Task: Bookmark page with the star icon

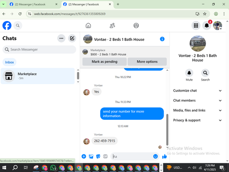Action: tap(205, 14)
